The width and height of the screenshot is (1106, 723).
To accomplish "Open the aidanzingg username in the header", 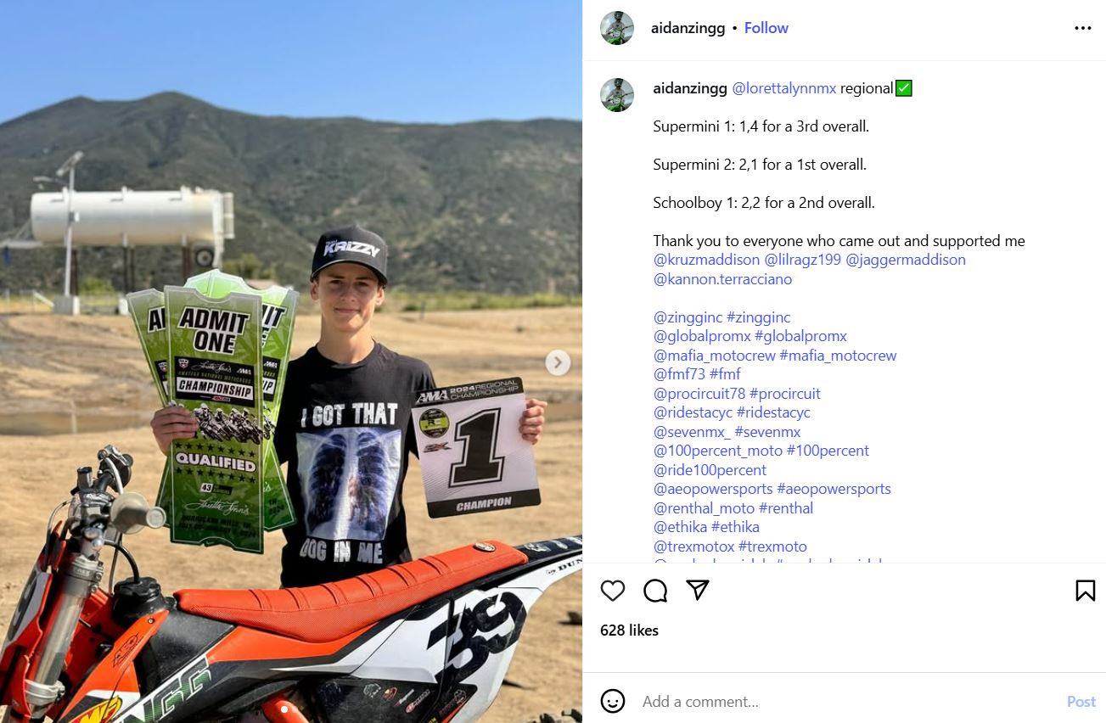I will (688, 28).
